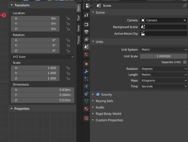Switch to the Item sidebar tab
188x142 pixels.
coord(78,8)
